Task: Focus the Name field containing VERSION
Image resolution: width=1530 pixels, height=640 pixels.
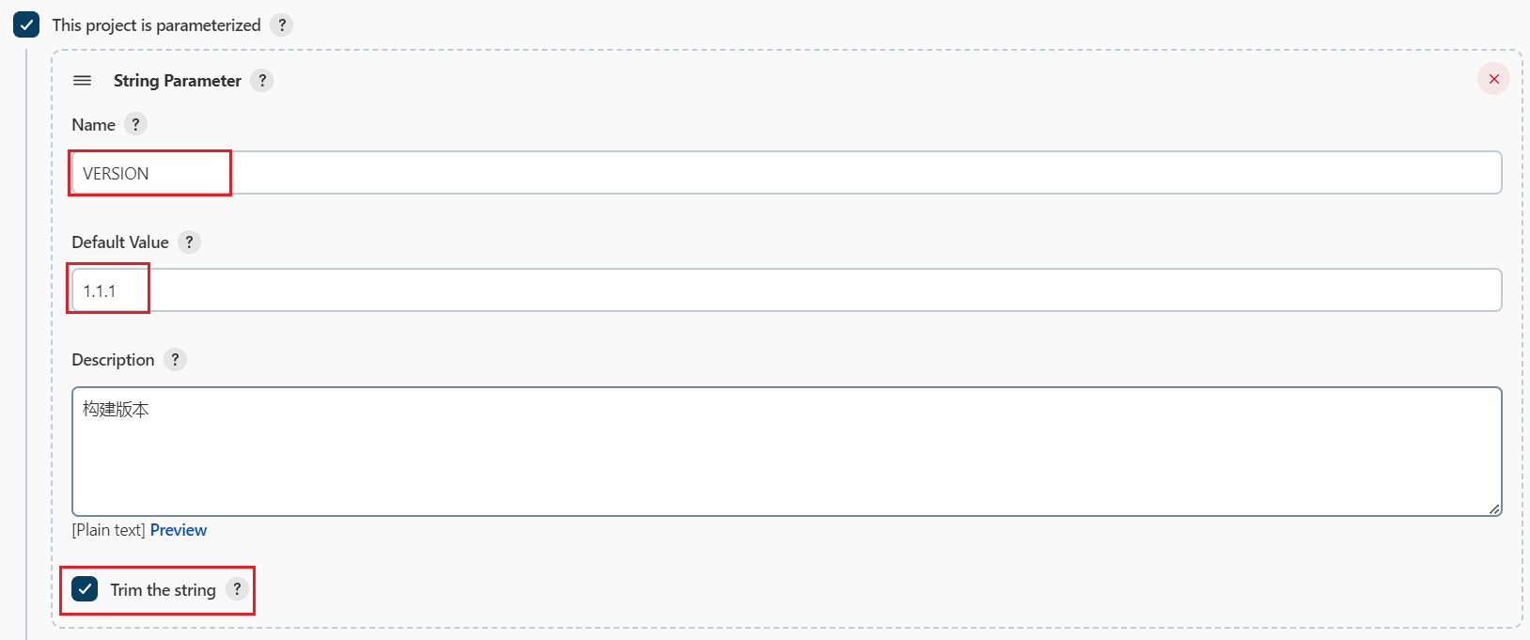Action: 787,173
